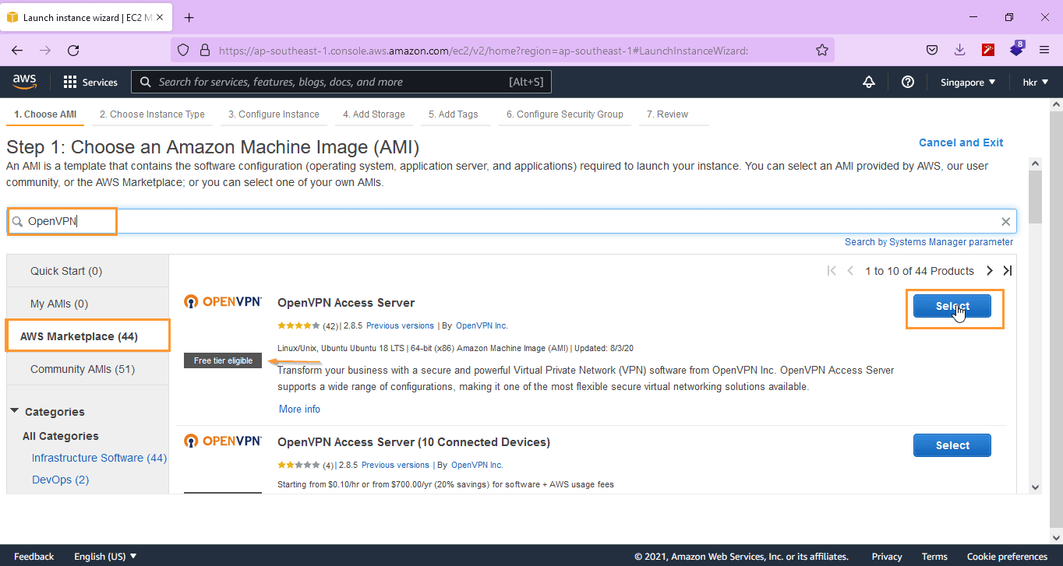The height and width of the screenshot is (566, 1063).
Task: Select the AWS Marketplace (44) tab
Action: (x=88, y=336)
